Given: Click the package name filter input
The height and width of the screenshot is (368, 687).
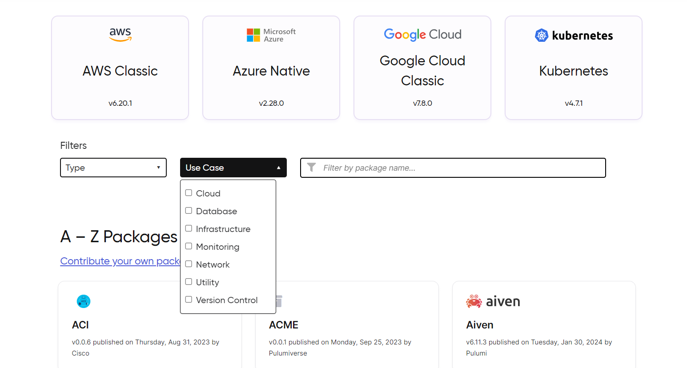Looking at the screenshot, I should click(x=453, y=168).
